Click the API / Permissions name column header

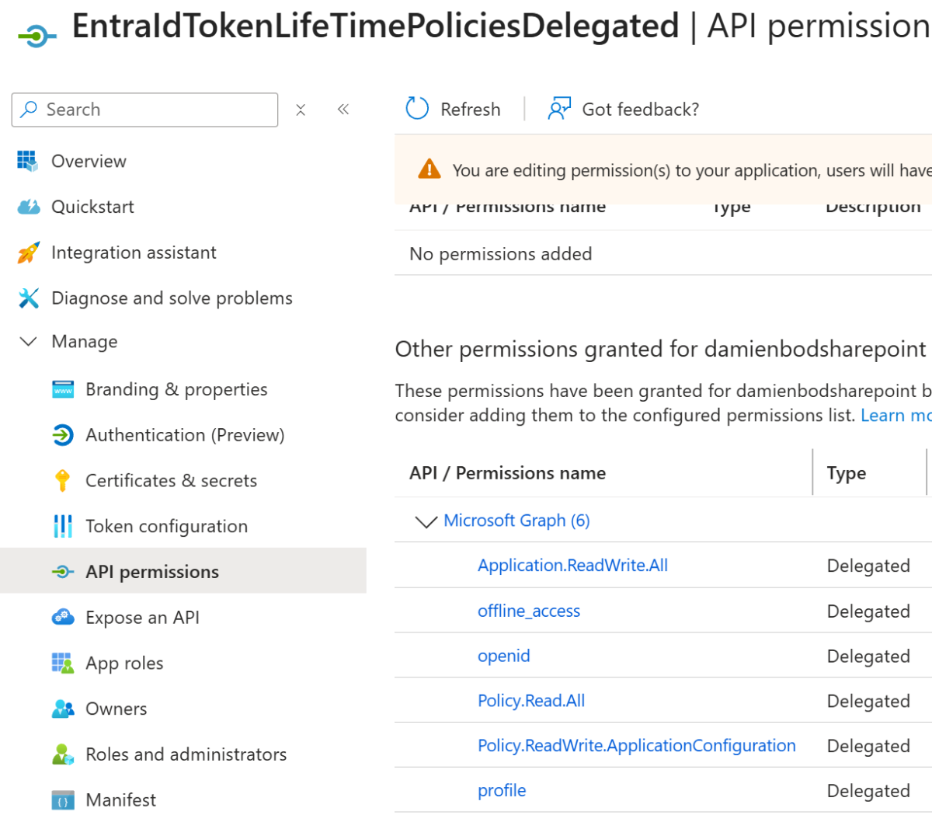(507, 473)
